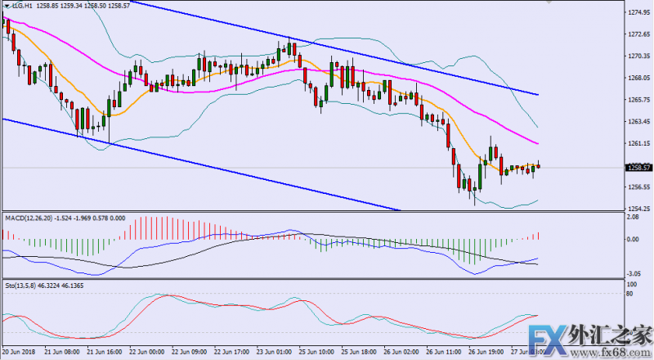Click the 1274.95 price axis label
Image resolution: width=654 pixels, height=360 pixels.
tap(638, 13)
